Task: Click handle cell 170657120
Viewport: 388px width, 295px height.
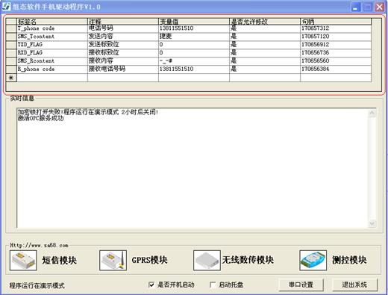Action: pos(336,37)
